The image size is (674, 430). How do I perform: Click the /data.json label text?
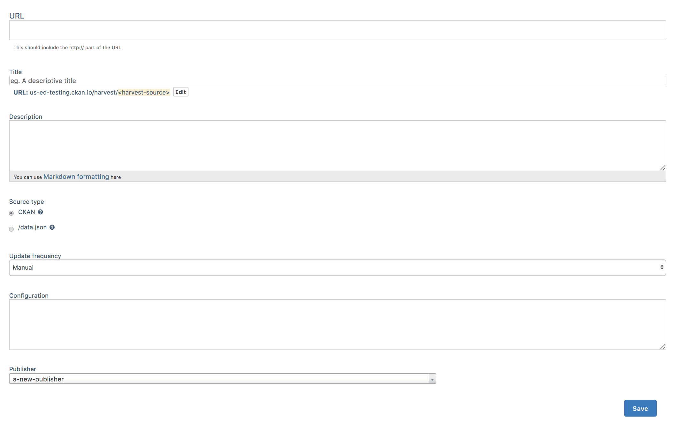32,227
